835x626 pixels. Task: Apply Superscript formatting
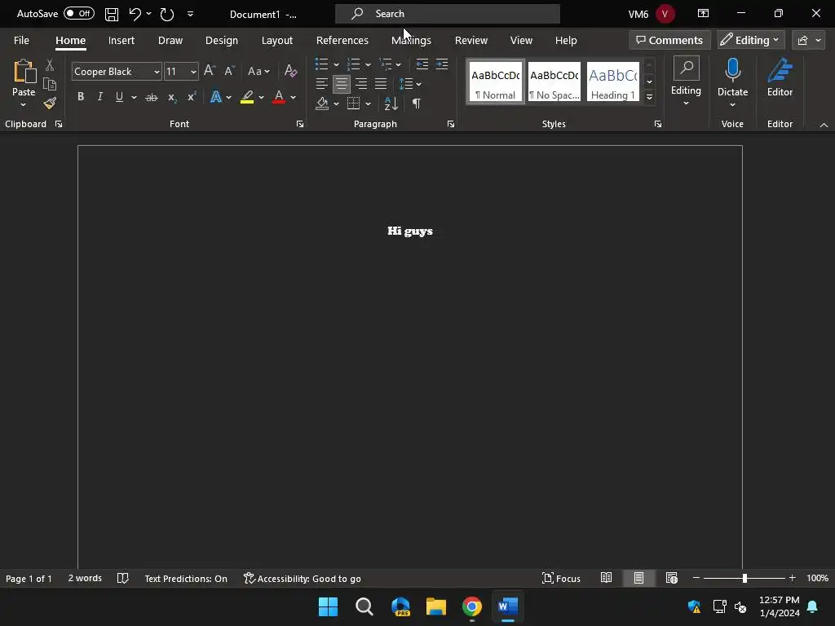pyautogui.click(x=191, y=97)
